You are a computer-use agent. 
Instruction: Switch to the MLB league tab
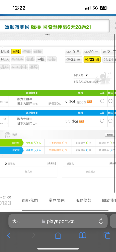coord(5,52)
